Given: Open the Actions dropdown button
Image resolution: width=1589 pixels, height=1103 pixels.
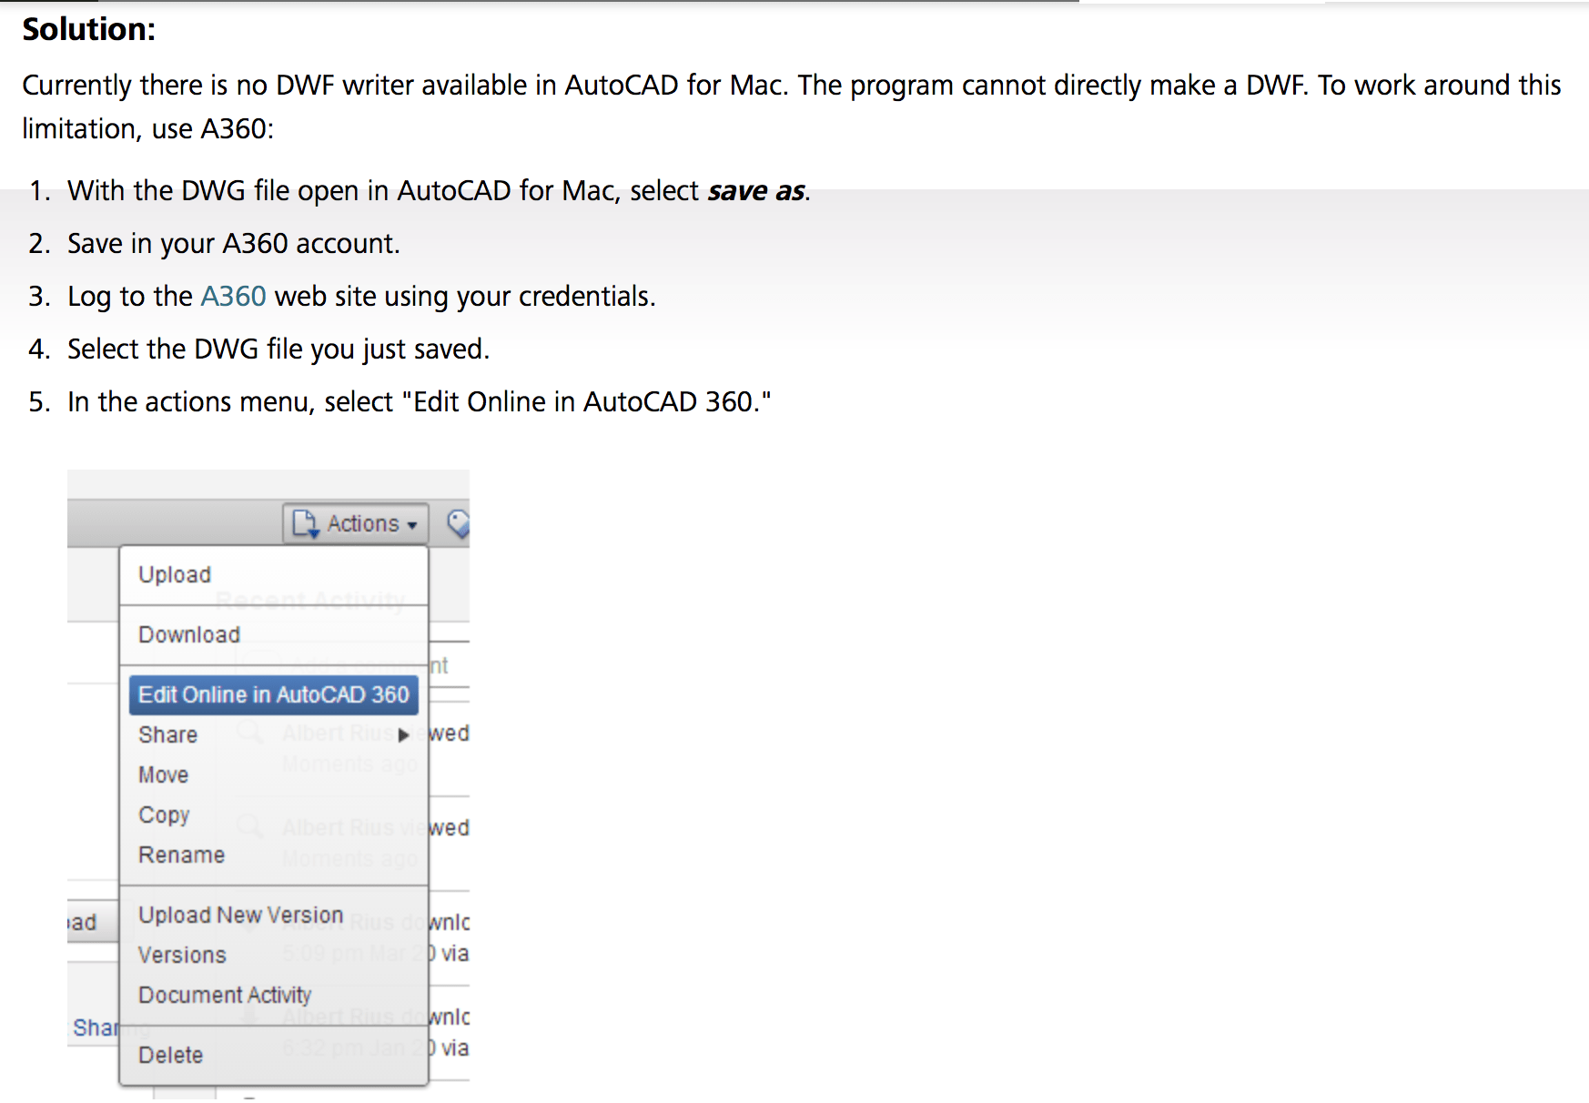Looking at the screenshot, I should 355,523.
